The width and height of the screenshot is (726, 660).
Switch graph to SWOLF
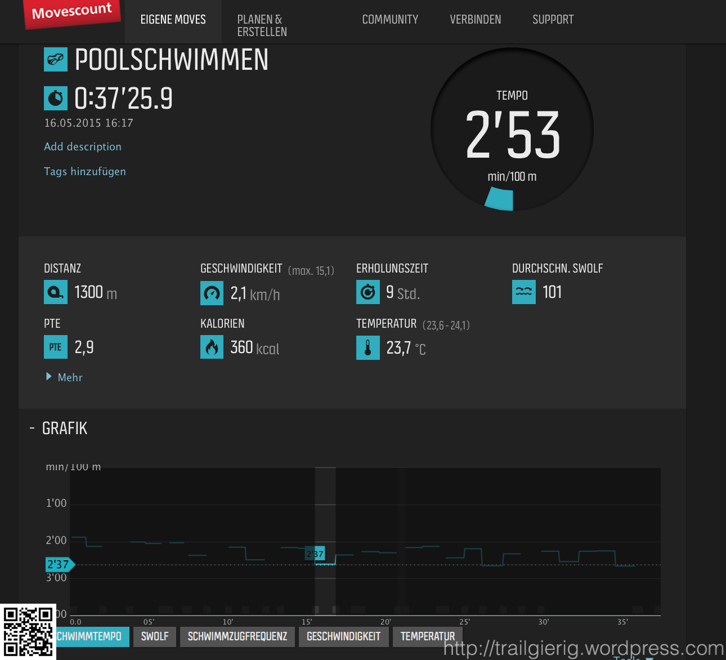click(155, 636)
